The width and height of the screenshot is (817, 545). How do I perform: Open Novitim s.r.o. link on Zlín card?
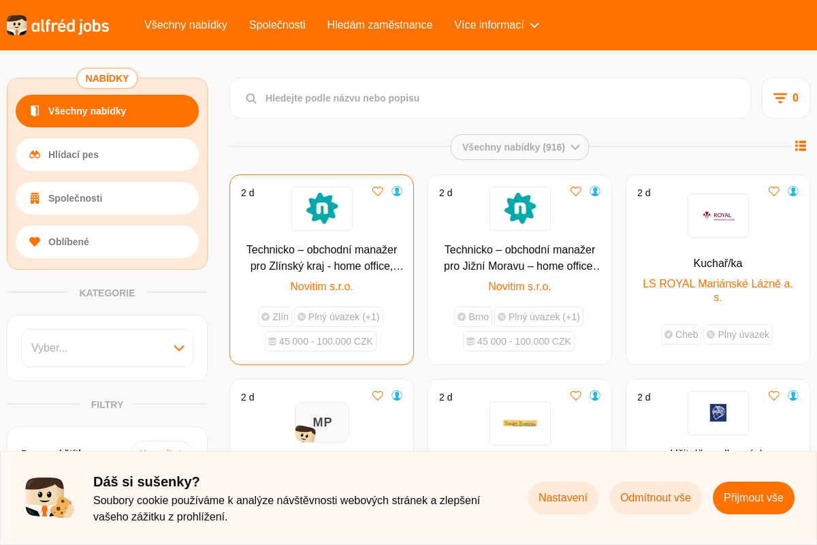[322, 287]
